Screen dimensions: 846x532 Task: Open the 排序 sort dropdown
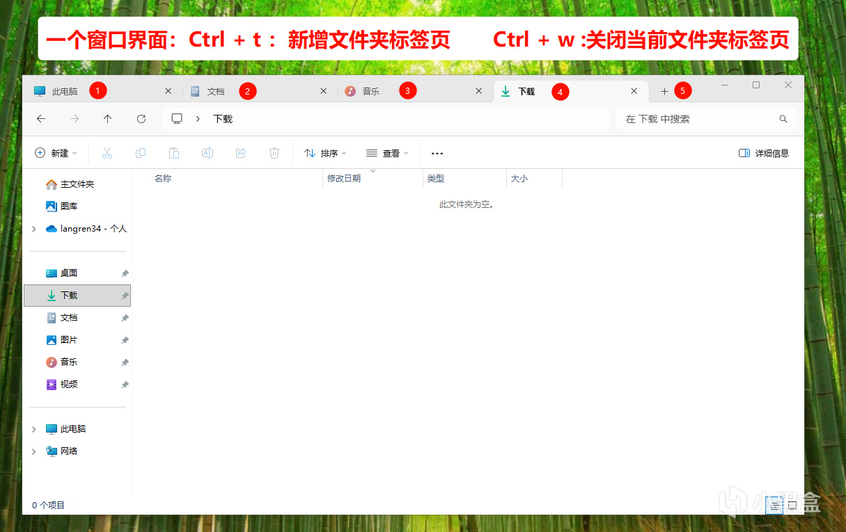(325, 153)
